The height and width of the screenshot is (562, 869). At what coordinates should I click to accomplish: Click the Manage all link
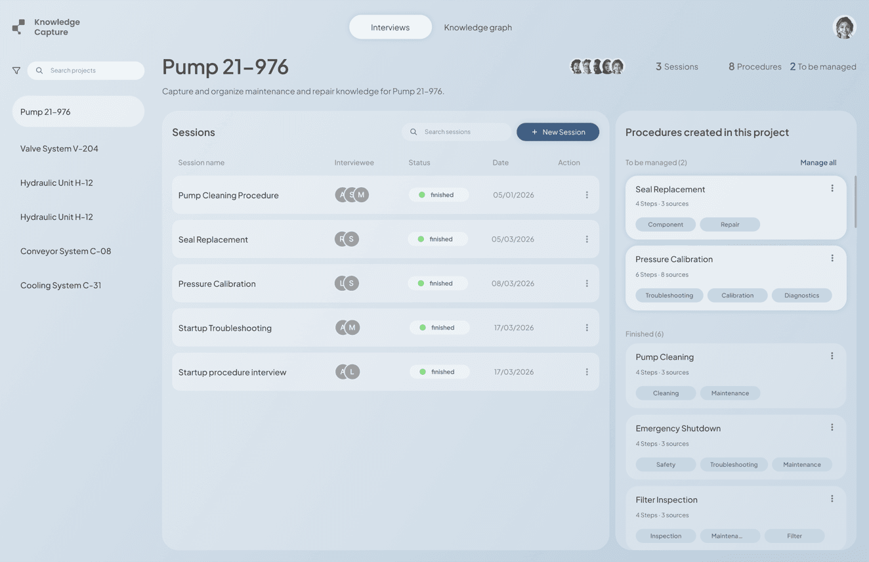point(818,163)
